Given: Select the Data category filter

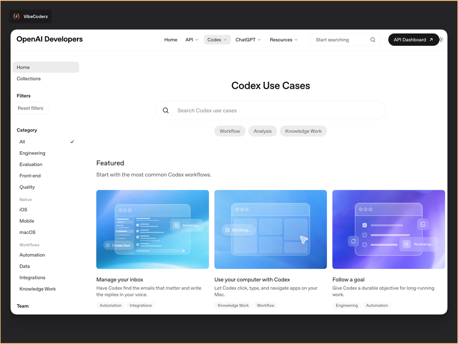Looking at the screenshot, I should tap(25, 266).
